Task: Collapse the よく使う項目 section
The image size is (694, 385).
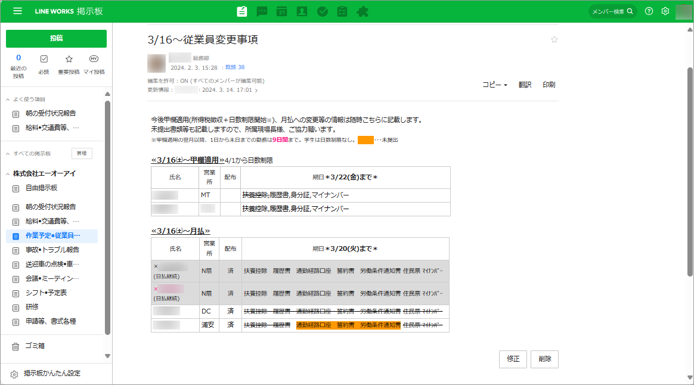Action: click(8, 100)
